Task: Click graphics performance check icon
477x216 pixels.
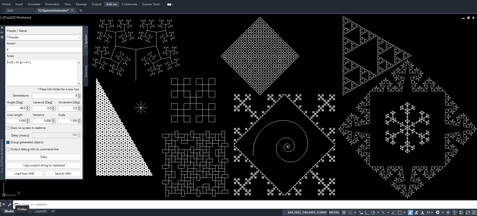Action: click(x=461, y=212)
